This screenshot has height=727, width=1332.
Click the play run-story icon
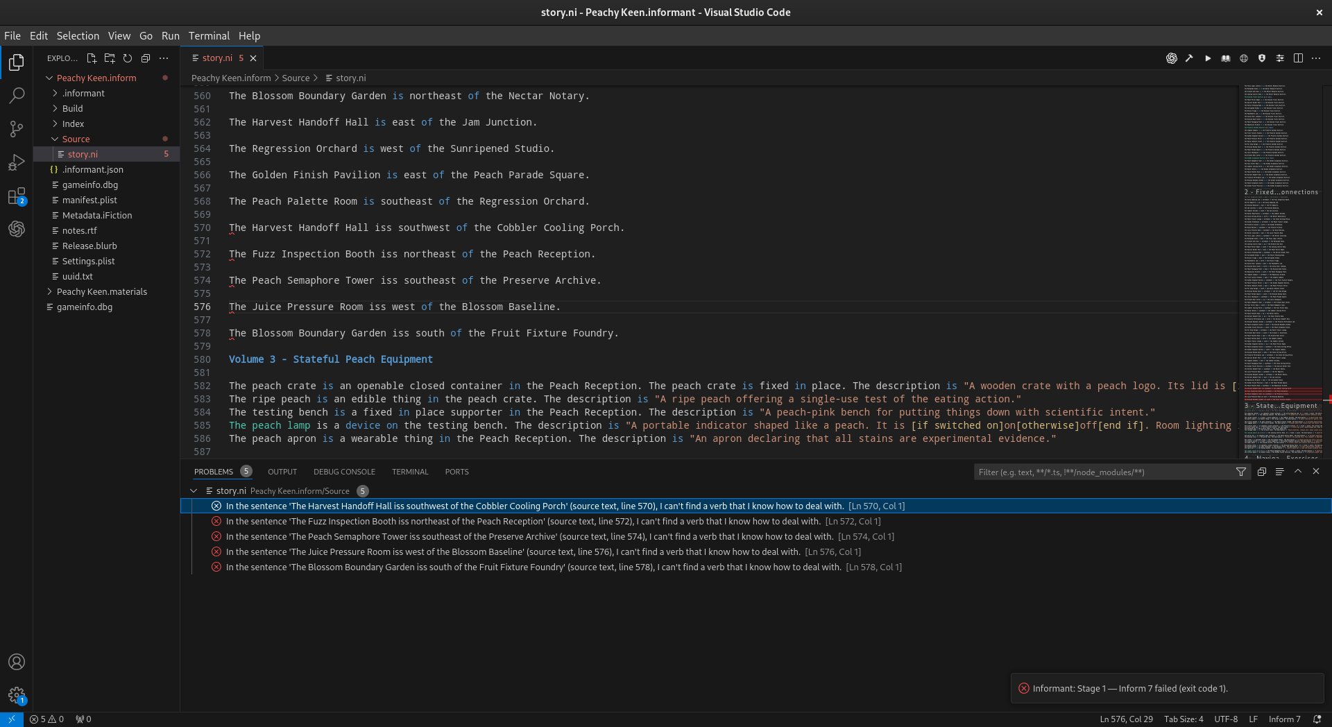click(x=1208, y=58)
